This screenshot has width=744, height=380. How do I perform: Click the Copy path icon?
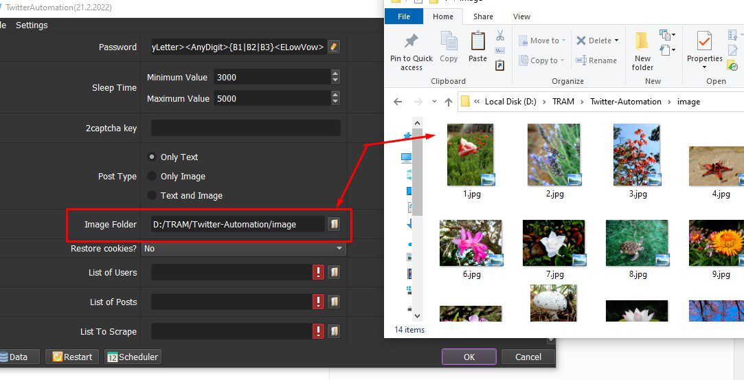499,51
